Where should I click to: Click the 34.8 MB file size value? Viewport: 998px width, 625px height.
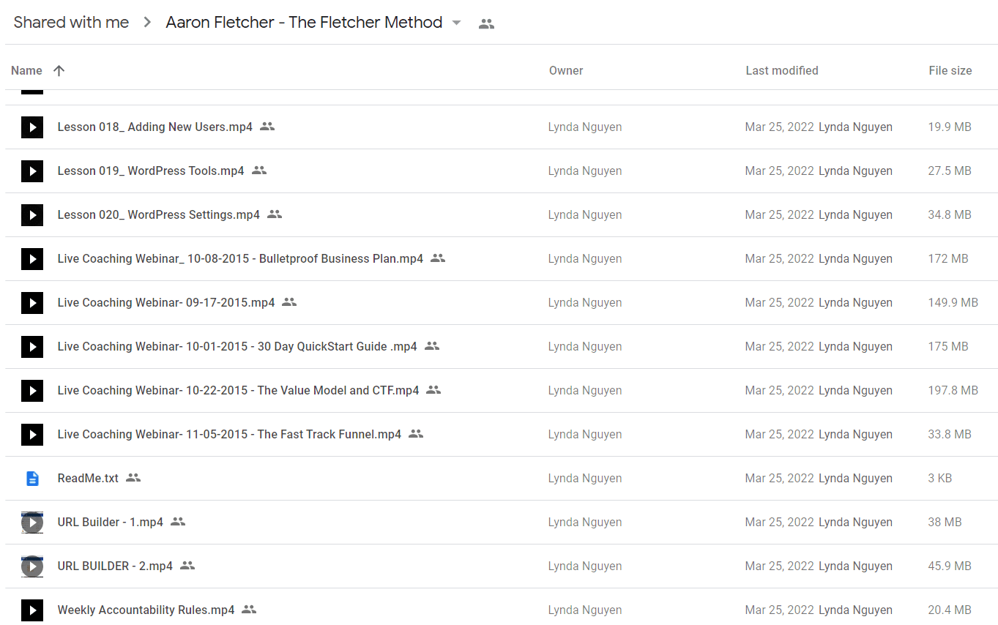pos(950,215)
